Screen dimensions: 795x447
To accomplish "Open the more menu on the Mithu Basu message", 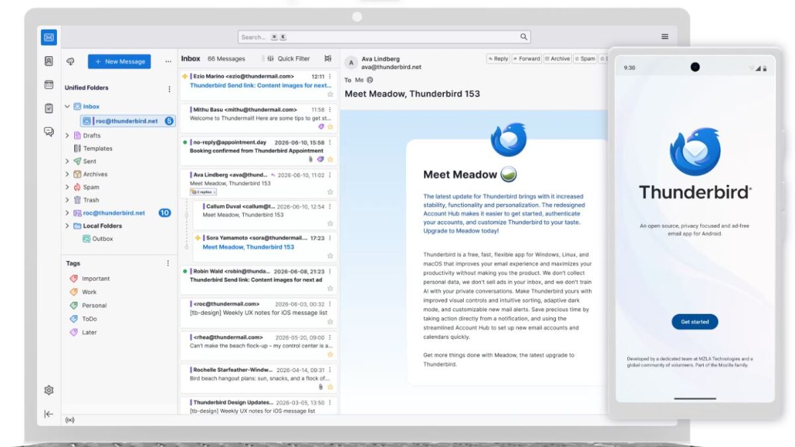I will (x=330, y=109).
